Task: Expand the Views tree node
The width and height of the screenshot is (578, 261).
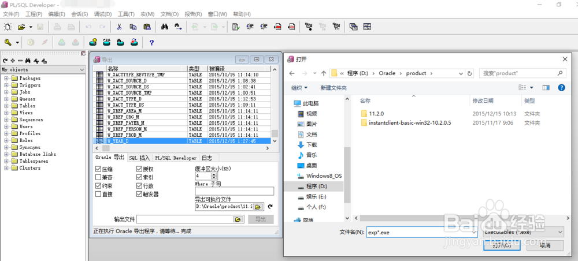Action: point(6,113)
